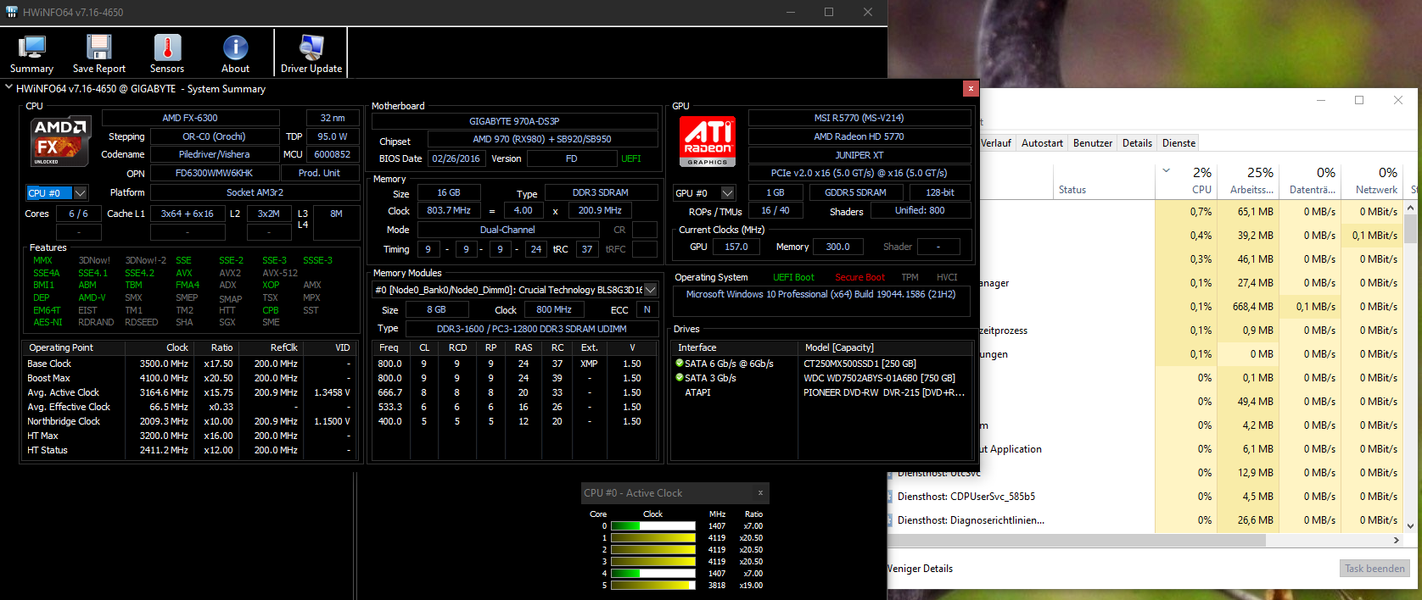Click the green SATA 6 Gb/s drive status icon
Image resolution: width=1422 pixels, height=600 pixels.
click(x=679, y=364)
